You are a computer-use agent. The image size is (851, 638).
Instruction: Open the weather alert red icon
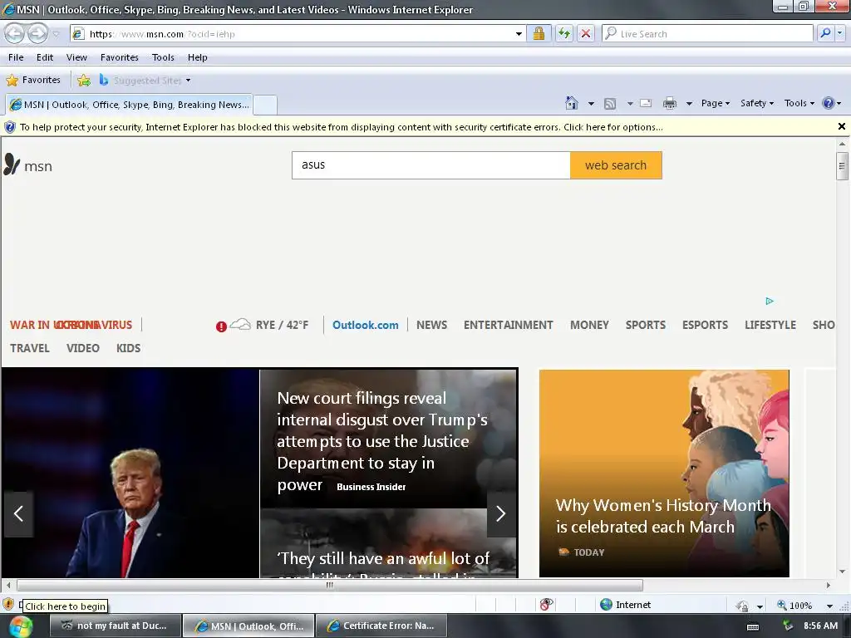pos(221,326)
